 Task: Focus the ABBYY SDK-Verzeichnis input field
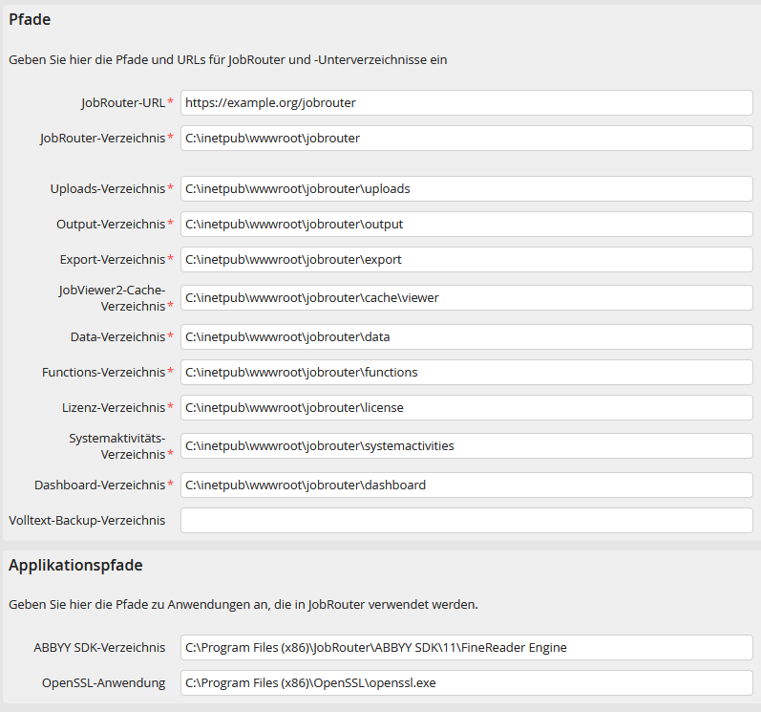(x=466, y=648)
